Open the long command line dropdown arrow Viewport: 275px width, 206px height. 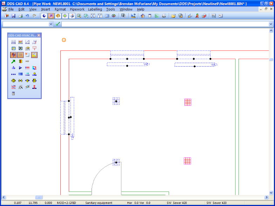[x=271, y=24]
